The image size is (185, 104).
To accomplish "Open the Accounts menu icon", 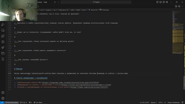I will (x=3, y=92).
